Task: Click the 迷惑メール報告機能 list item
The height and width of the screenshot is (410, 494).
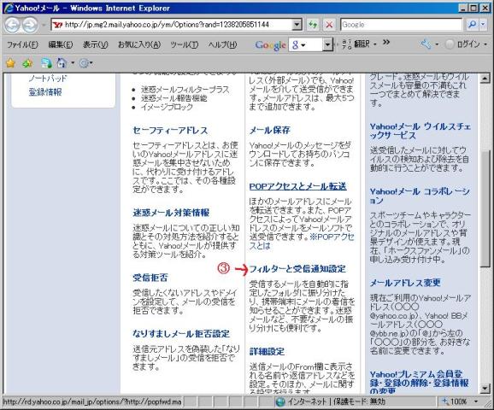Action: 173,98
